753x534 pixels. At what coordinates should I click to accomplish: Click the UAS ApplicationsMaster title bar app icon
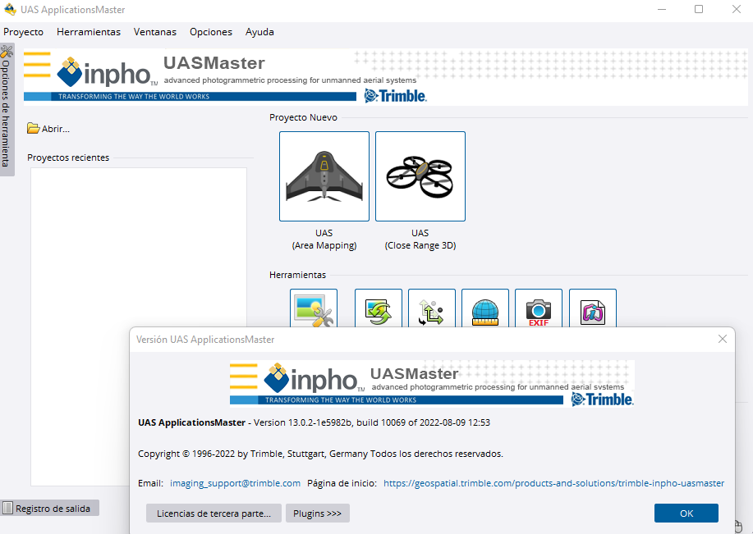pos(10,9)
